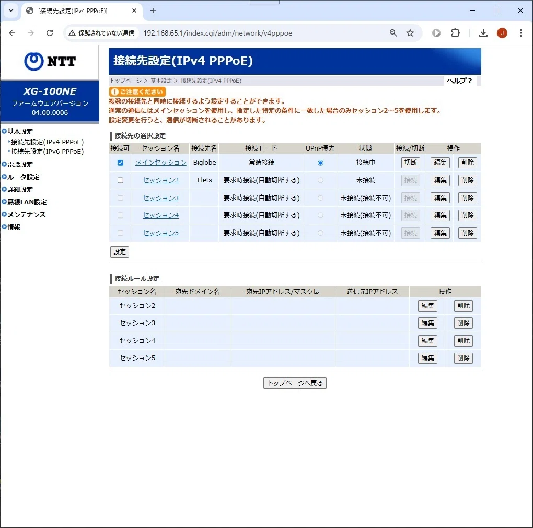533x528 pixels.
Task: Delete the セッション5 connection rule
Action: pyautogui.click(x=464, y=358)
